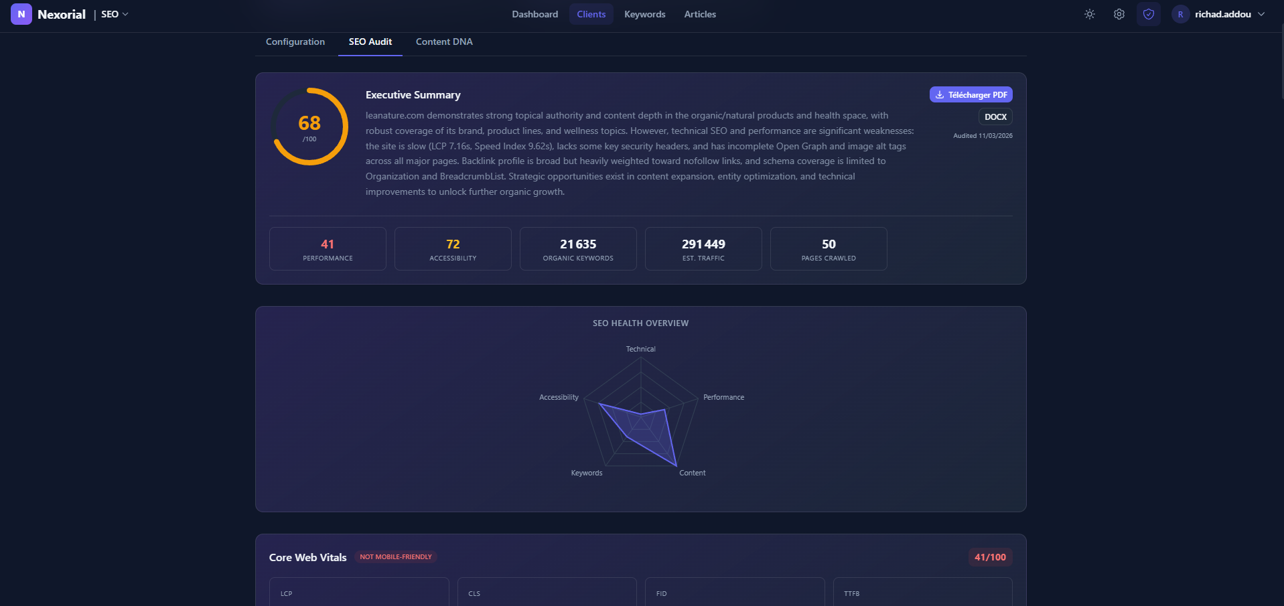Export the audit as DOCX
The height and width of the screenshot is (606, 1284).
pos(995,117)
